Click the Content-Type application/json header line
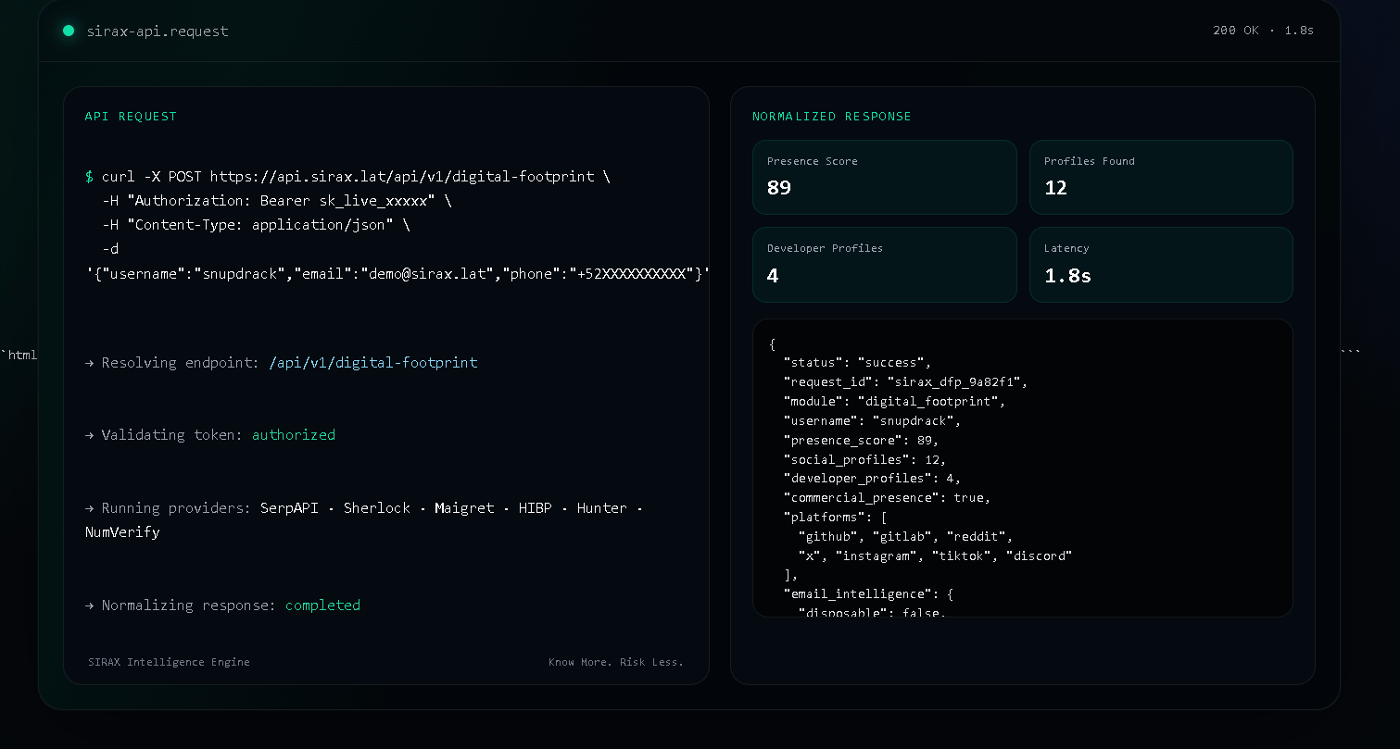 tap(257, 224)
